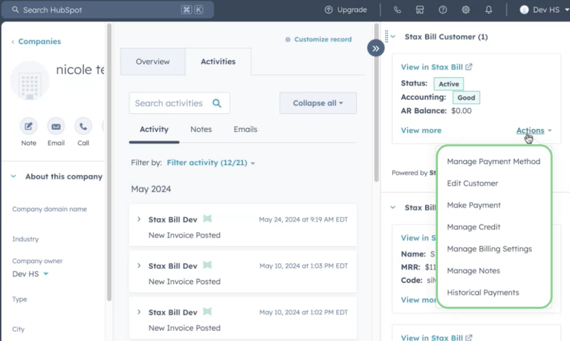The image size is (570, 341).
Task: Go back to Companies list
Action: pos(36,41)
